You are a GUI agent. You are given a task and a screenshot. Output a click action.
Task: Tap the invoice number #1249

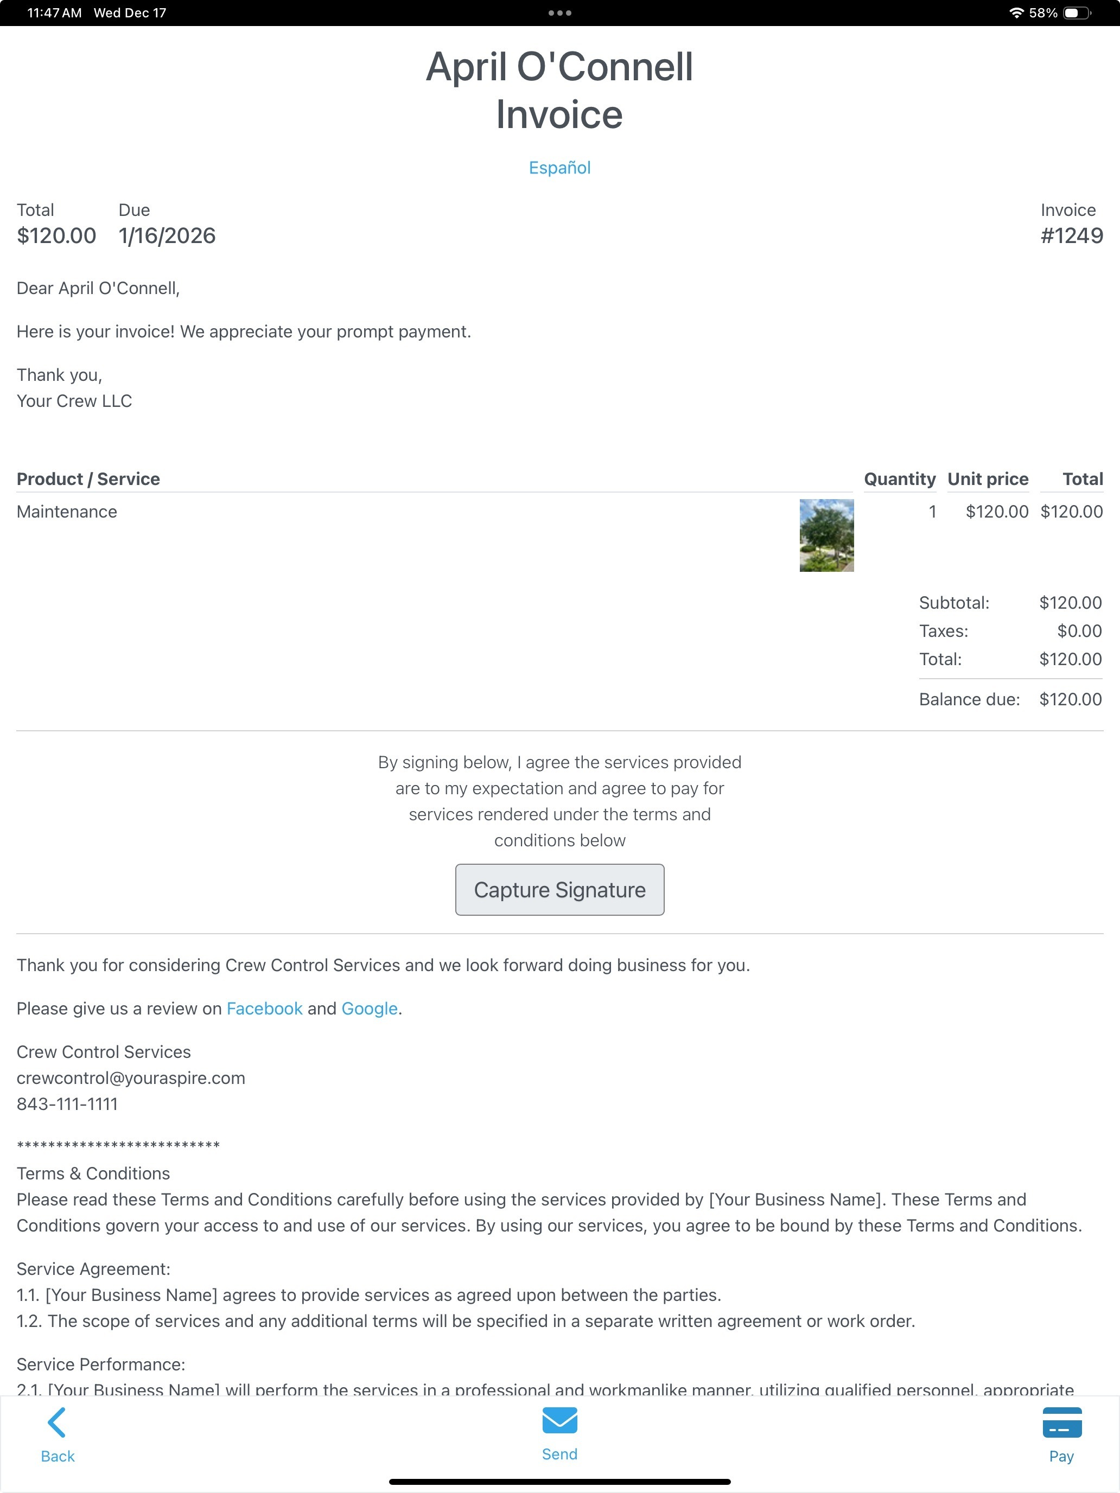pos(1071,235)
